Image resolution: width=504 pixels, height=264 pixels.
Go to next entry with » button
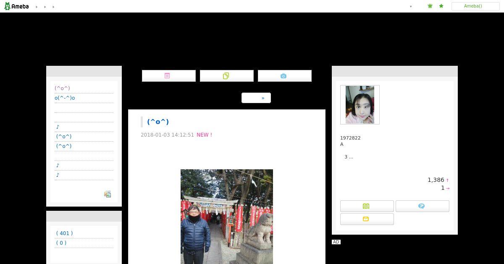[256, 98]
